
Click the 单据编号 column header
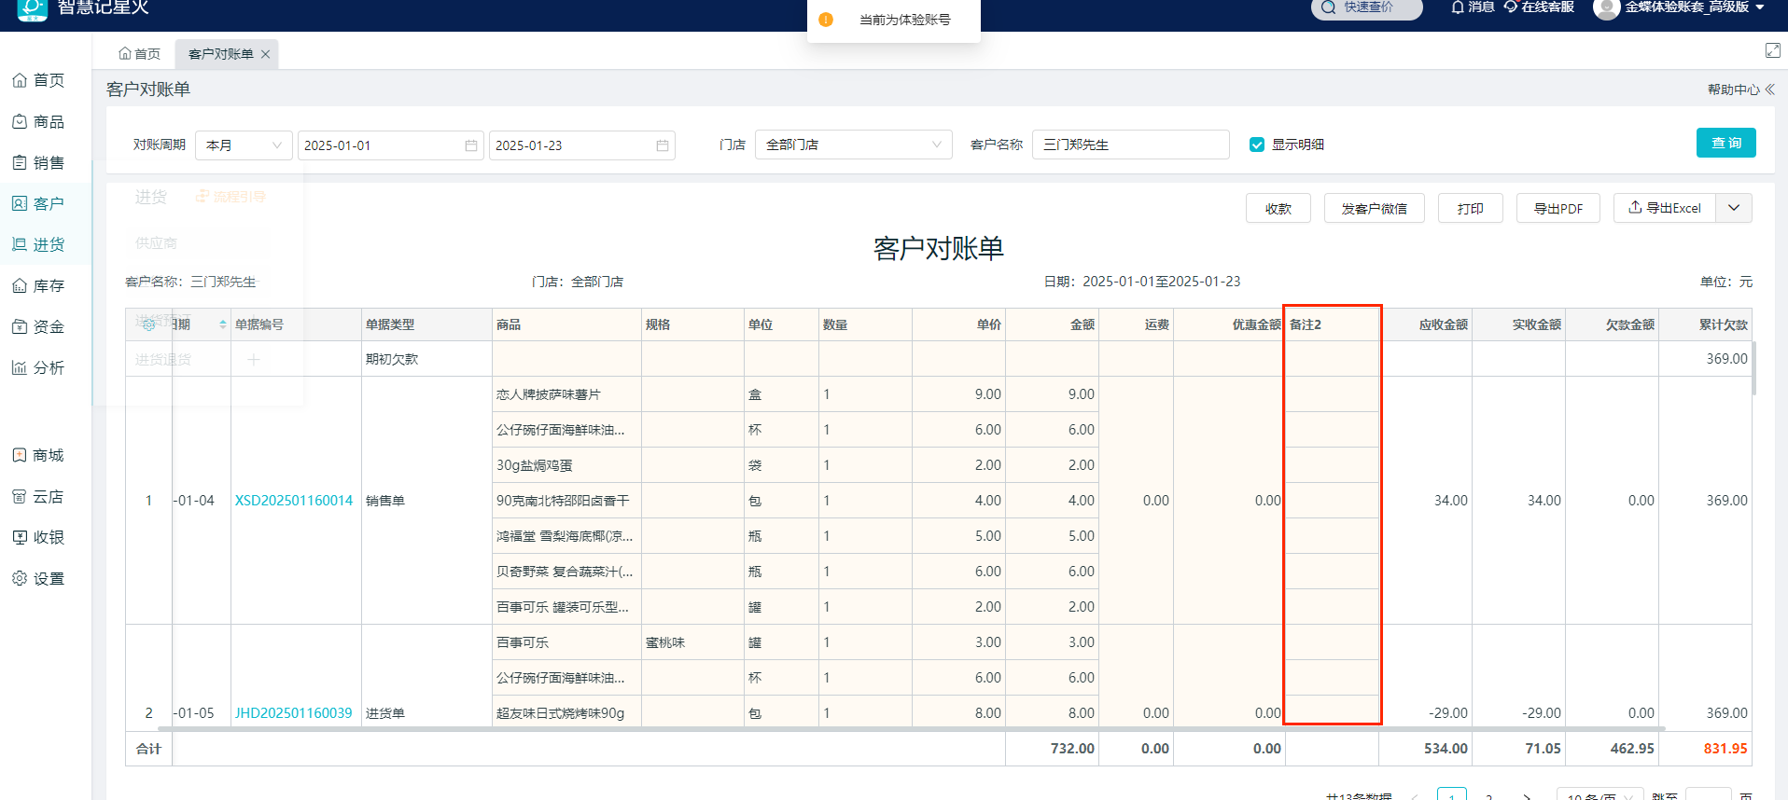click(297, 324)
